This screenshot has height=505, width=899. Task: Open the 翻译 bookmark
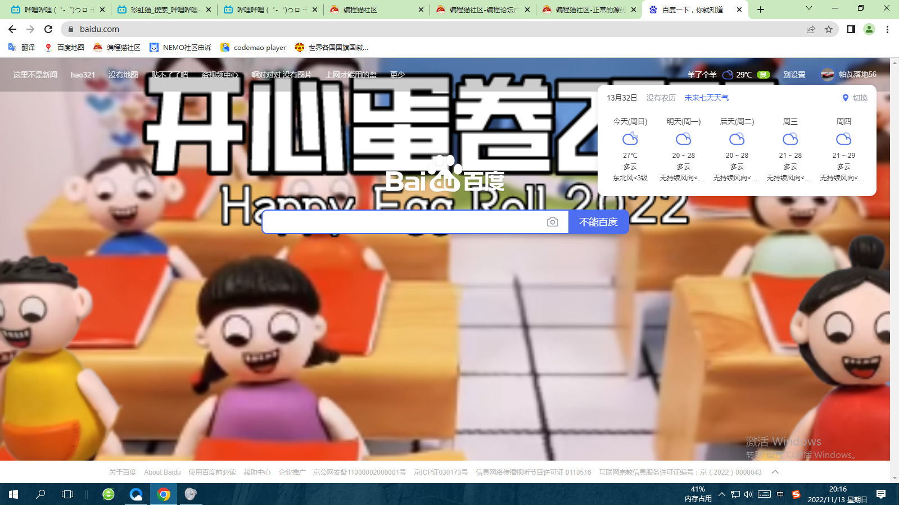(21, 48)
